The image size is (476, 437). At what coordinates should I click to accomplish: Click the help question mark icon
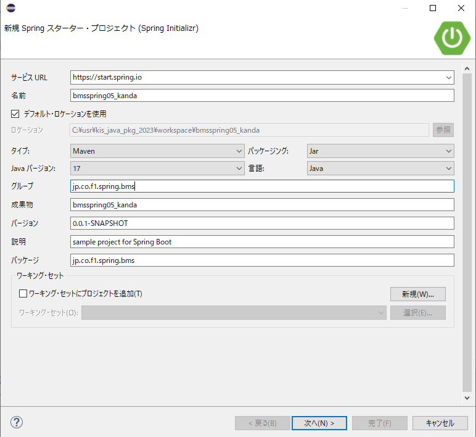pyautogui.click(x=17, y=423)
